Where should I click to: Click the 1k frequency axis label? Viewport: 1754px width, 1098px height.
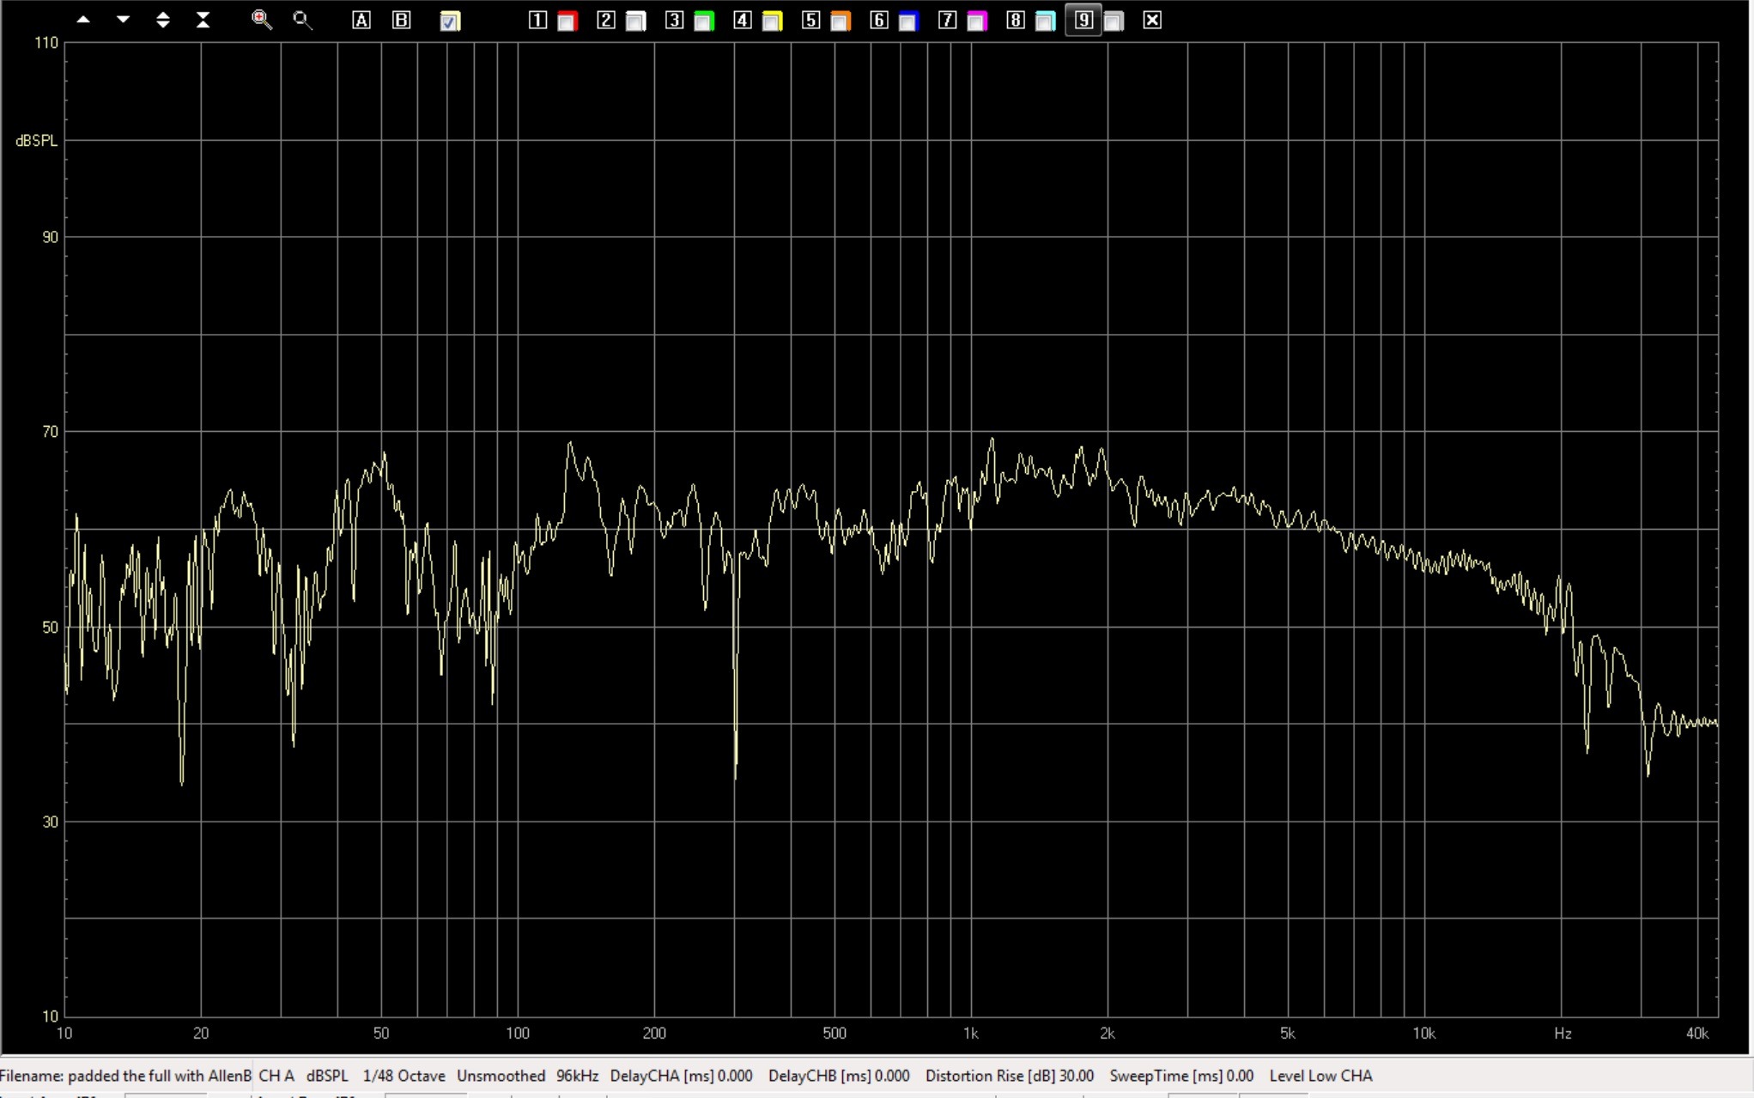[x=970, y=1034]
